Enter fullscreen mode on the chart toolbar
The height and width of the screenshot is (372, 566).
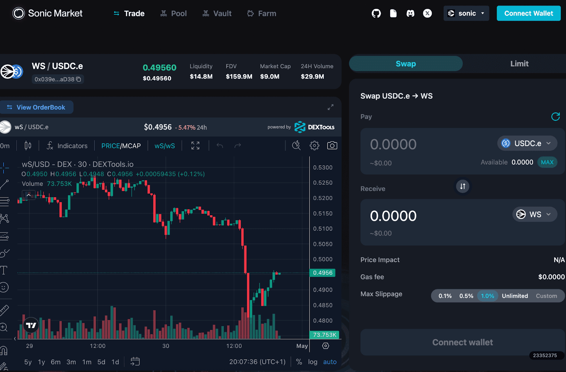pos(195,145)
